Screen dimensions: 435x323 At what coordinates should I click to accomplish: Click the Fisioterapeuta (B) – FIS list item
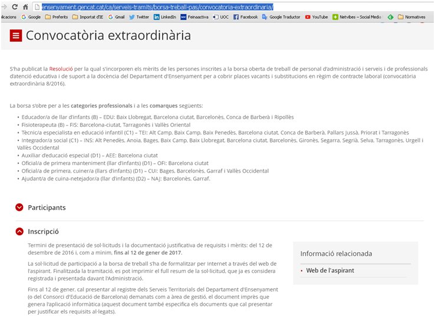click(106, 125)
